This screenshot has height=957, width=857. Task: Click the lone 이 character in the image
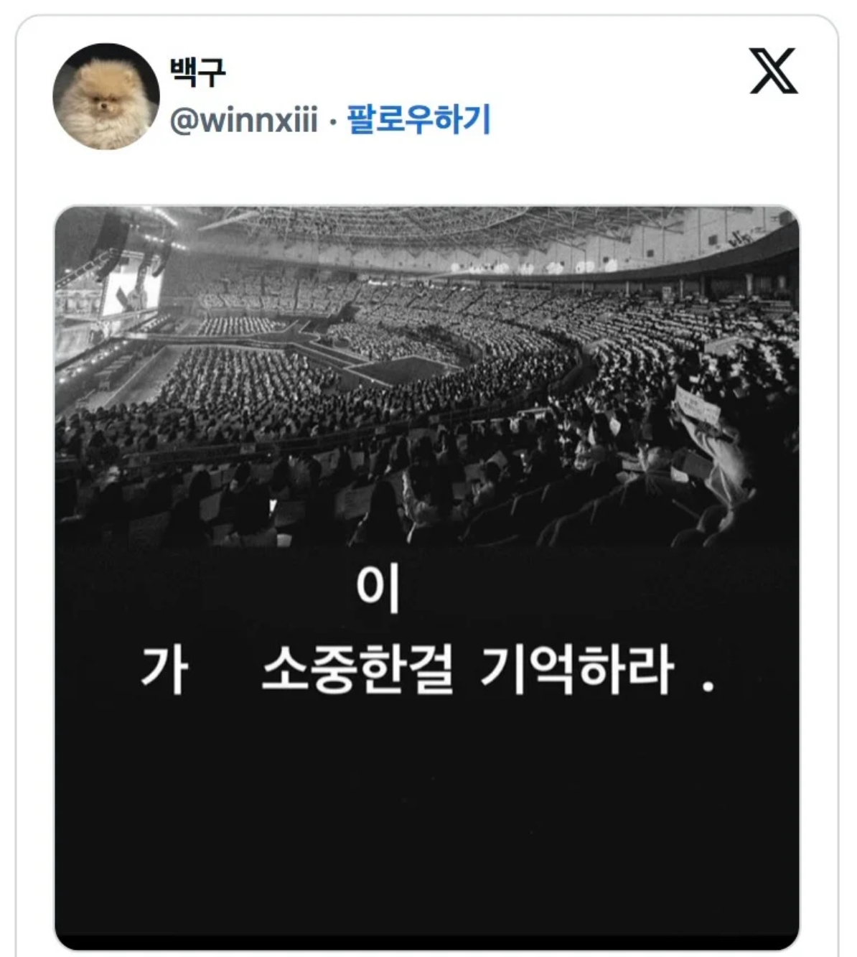(x=378, y=588)
